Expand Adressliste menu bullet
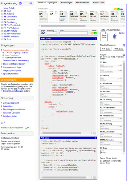Screen dimensions: 131x181 pos(1,106)
